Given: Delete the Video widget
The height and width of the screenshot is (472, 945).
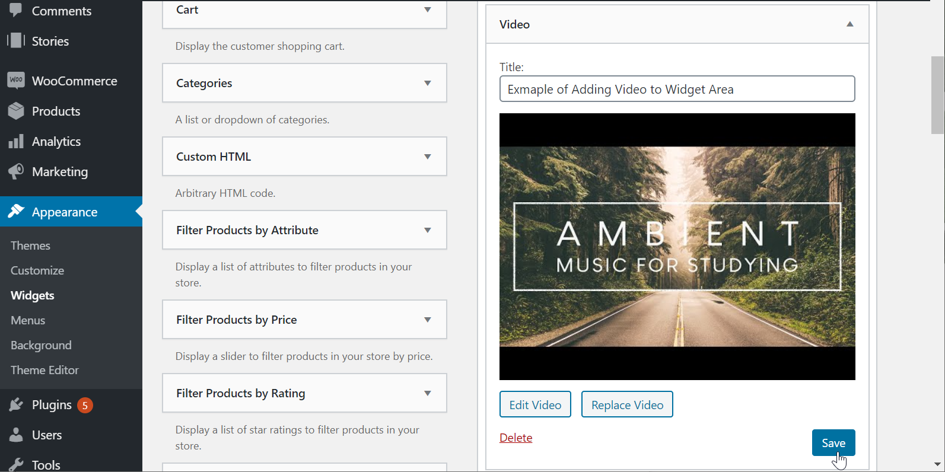Looking at the screenshot, I should click(x=515, y=437).
